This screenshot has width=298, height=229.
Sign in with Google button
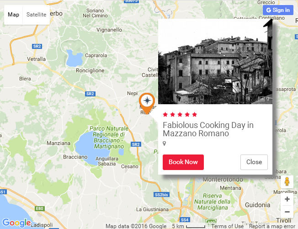[278, 10]
